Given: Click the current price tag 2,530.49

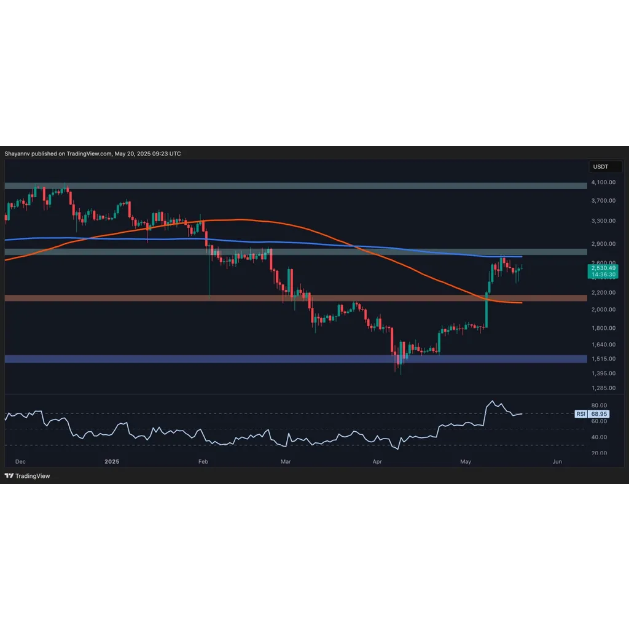Looking at the screenshot, I should point(603,268).
